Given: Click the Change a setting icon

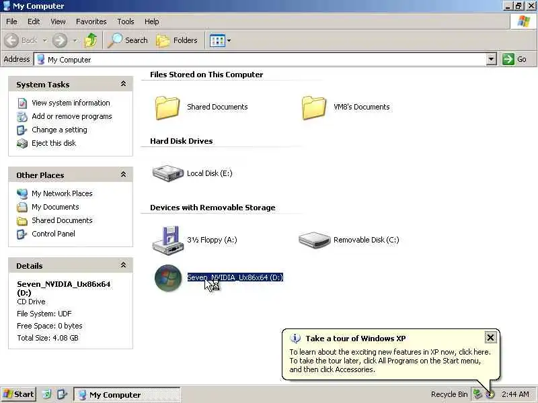Looking at the screenshot, I should (22, 130).
